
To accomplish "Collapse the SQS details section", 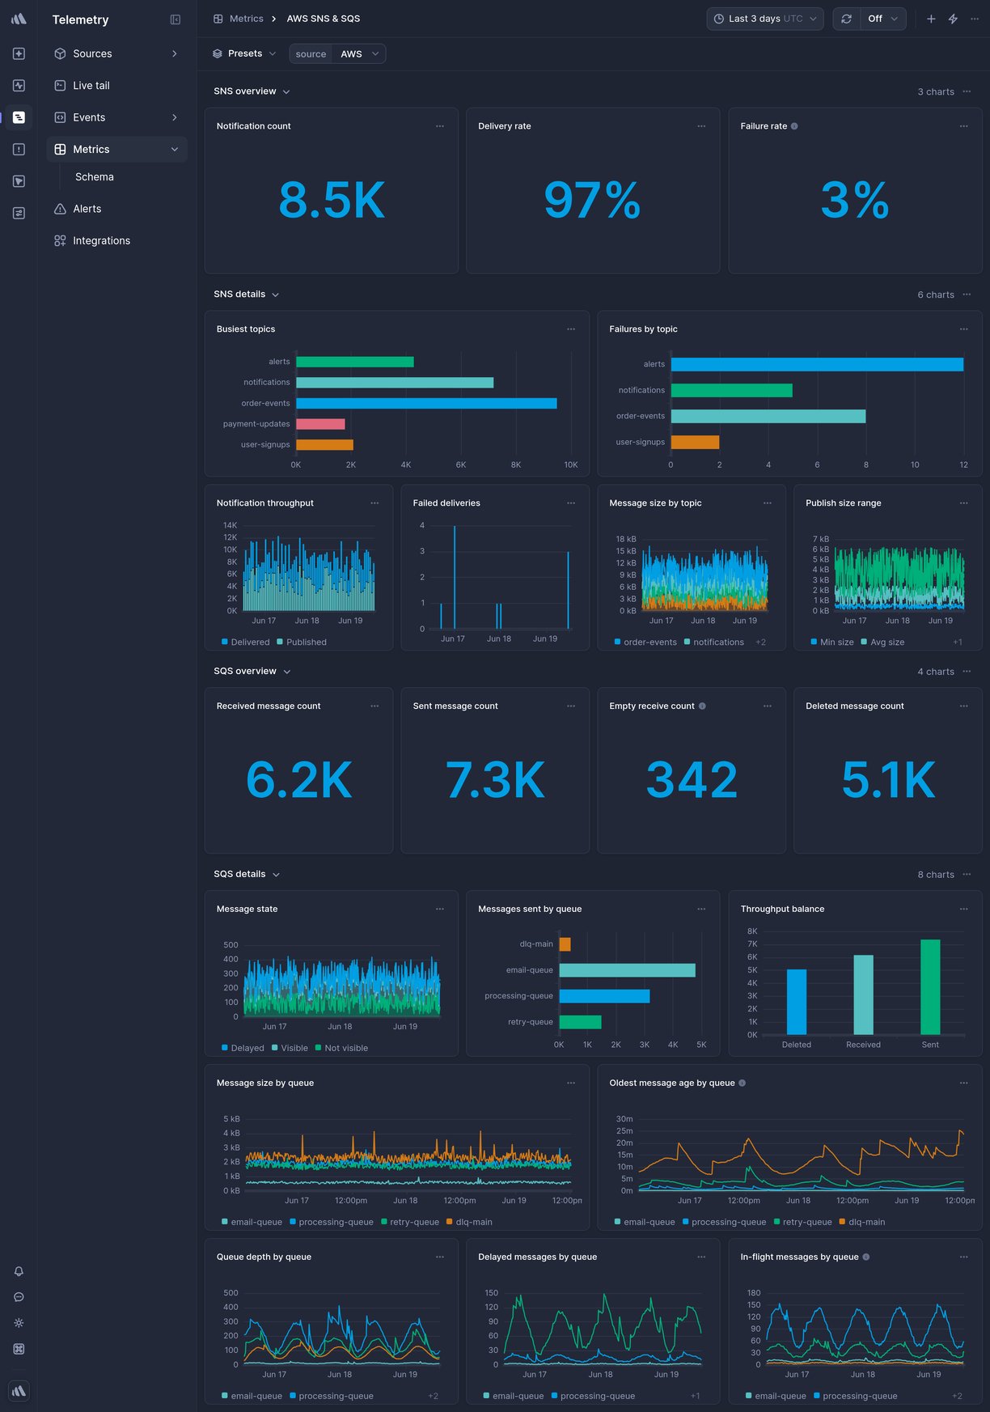I will 276,875.
